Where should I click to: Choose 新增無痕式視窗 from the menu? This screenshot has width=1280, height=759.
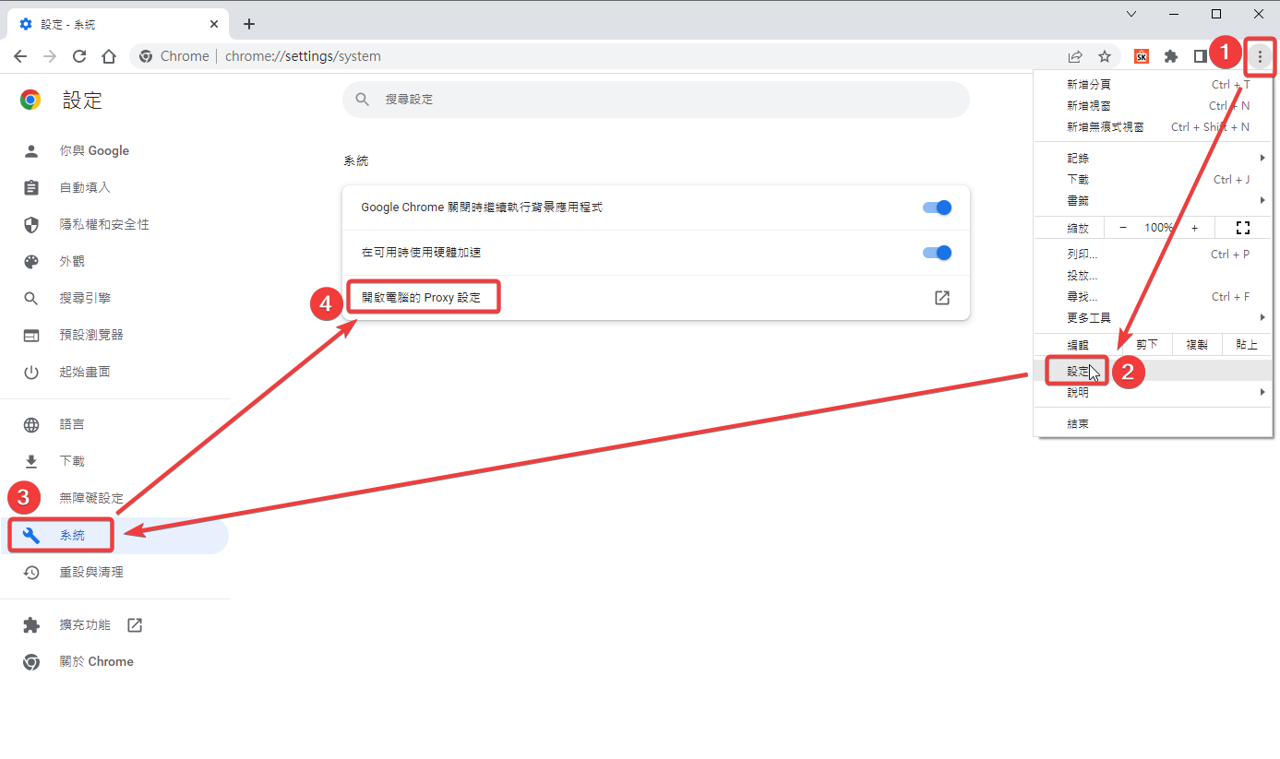(1106, 127)
